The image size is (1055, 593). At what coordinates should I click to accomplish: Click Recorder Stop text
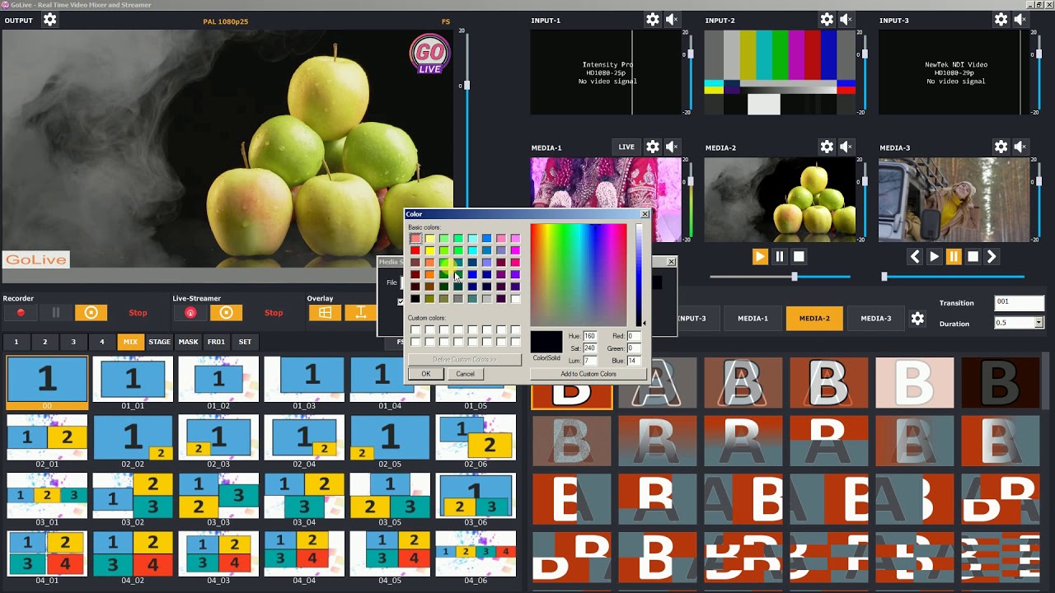pos(138,313)
